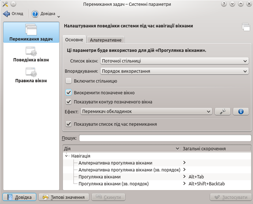Toggle Показувати список під час перемикання

click(x=68, y=124)
